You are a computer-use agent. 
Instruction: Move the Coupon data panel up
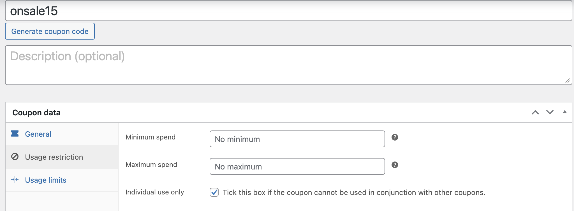tap(535, 112)
